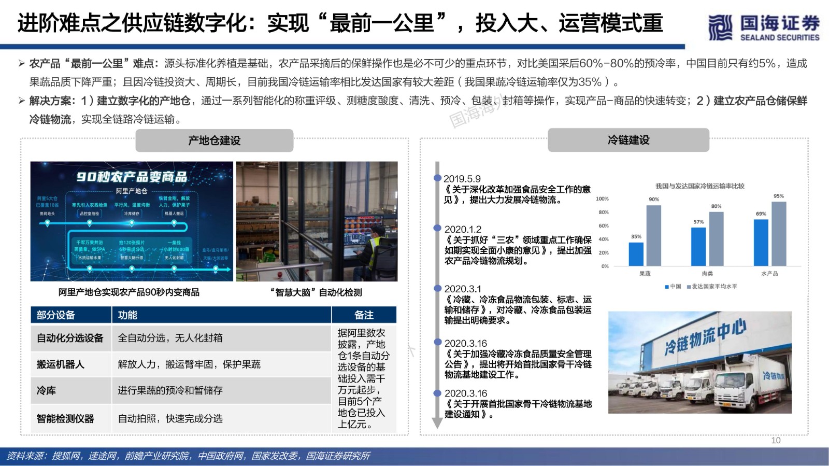The width and height of the screenshot is (829, 466).
Task: Click the 95% developed-countries bar for 水产品
Action: [779, 234]
